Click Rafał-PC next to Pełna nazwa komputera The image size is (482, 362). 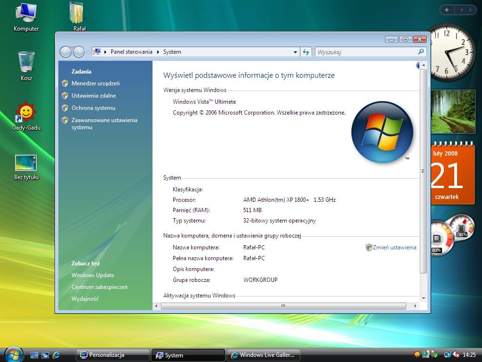(x=254, y=258)
